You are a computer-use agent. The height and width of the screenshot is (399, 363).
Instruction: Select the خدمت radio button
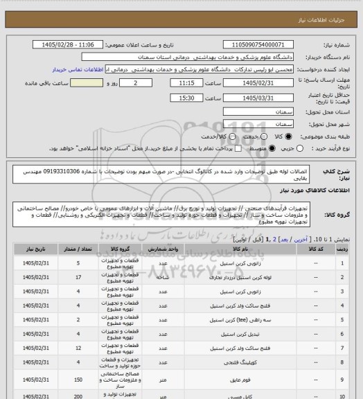click(264, 136)
